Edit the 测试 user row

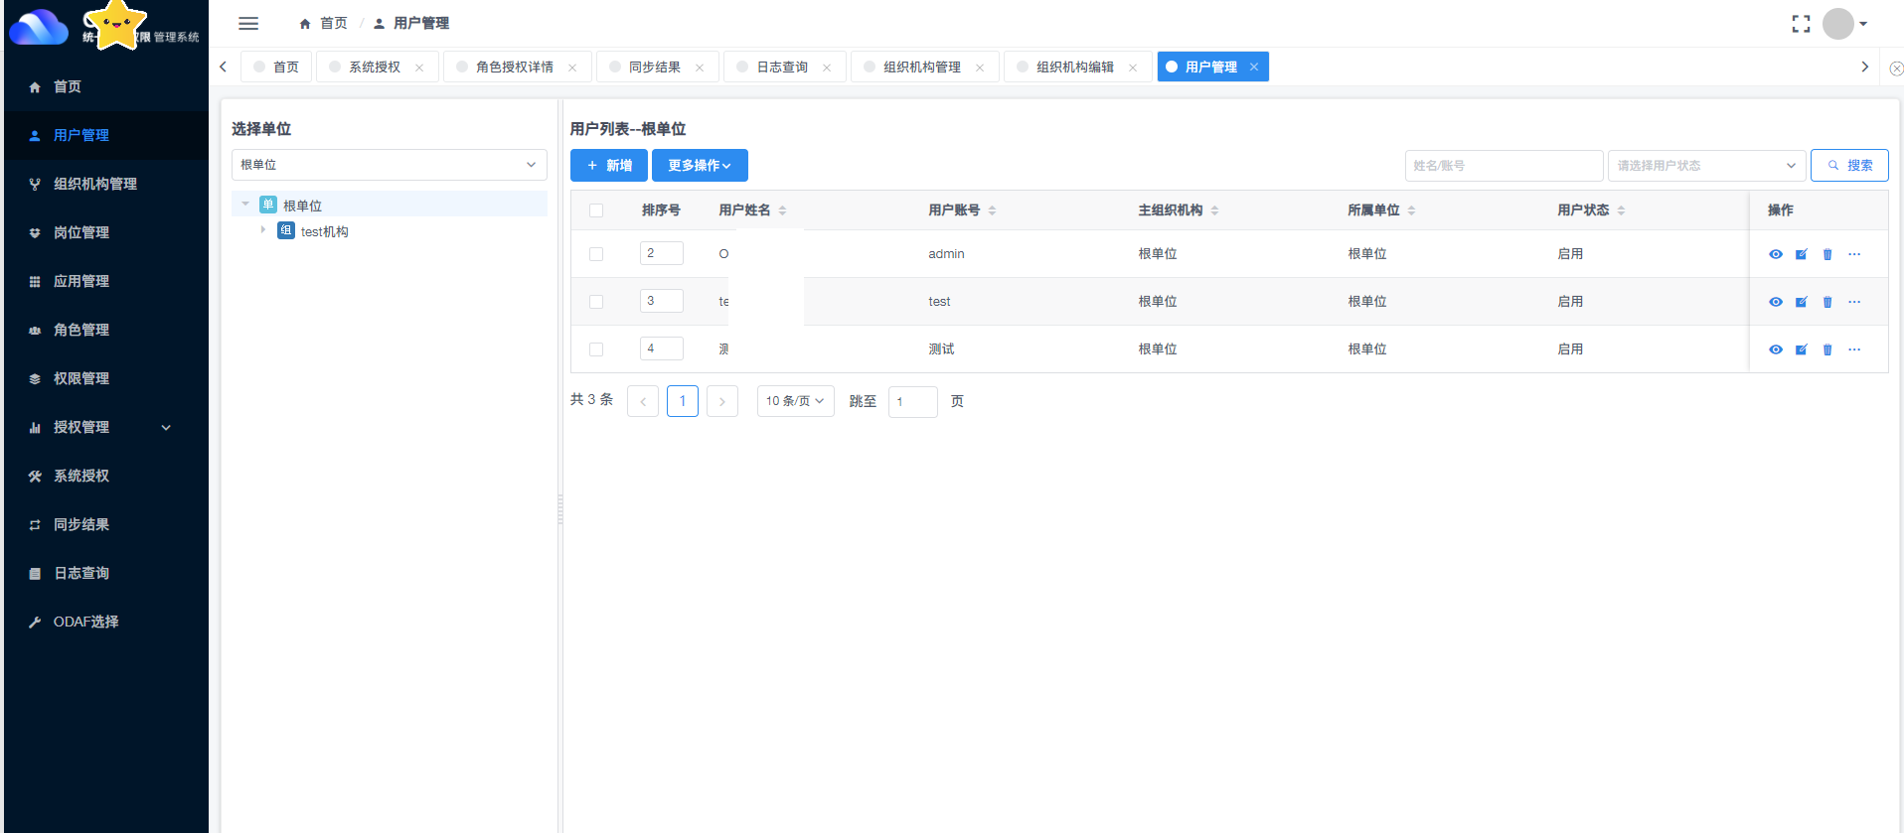pyautogui.click(x=1802, y=349)
